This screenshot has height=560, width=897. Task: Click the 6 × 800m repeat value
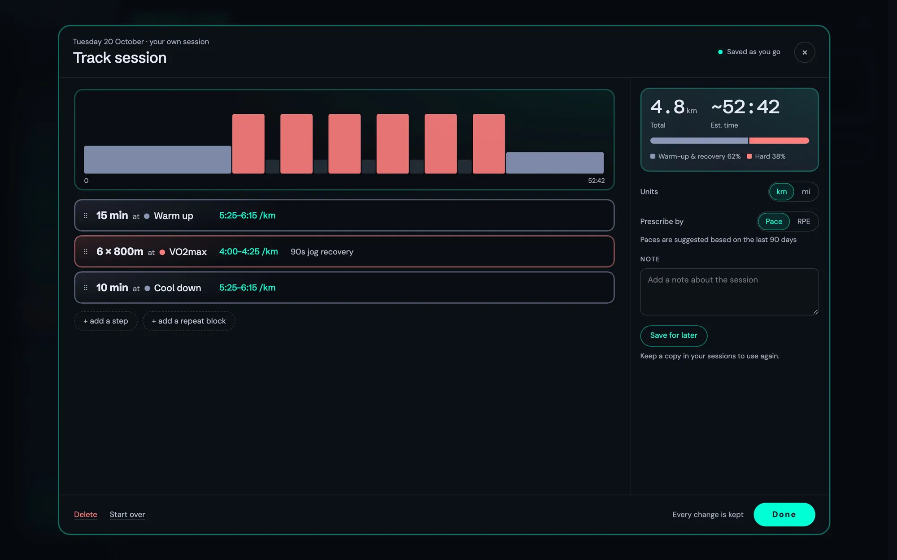click(120, 252)
